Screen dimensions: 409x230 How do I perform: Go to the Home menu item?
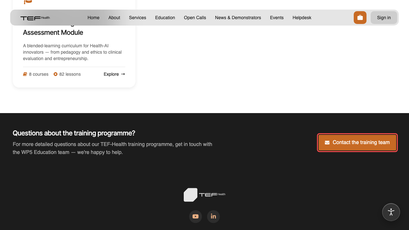tap(93, 18)
